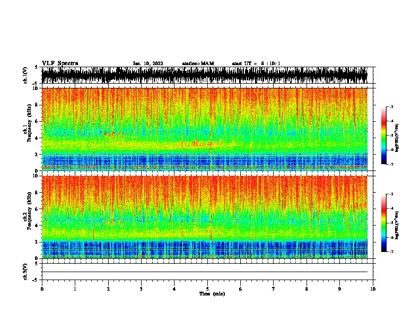Click the "1" tick on time axis
Viewport: 420px width, 324px height.
(75, 289)
